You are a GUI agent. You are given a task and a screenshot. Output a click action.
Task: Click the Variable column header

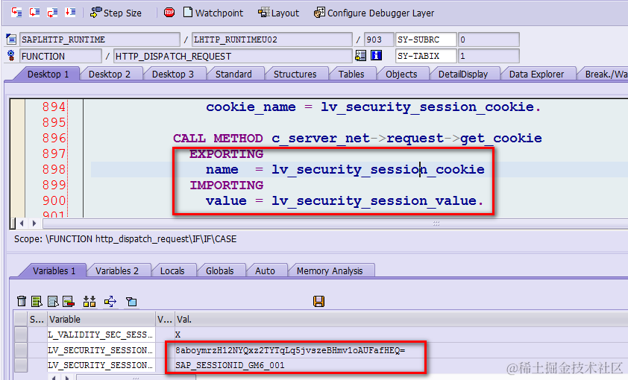(x=101, y=319)
